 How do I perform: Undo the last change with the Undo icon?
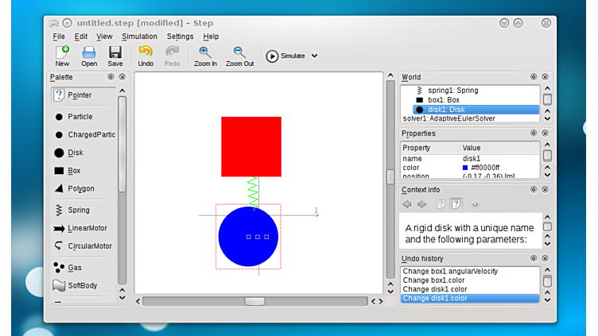(146, 53)
